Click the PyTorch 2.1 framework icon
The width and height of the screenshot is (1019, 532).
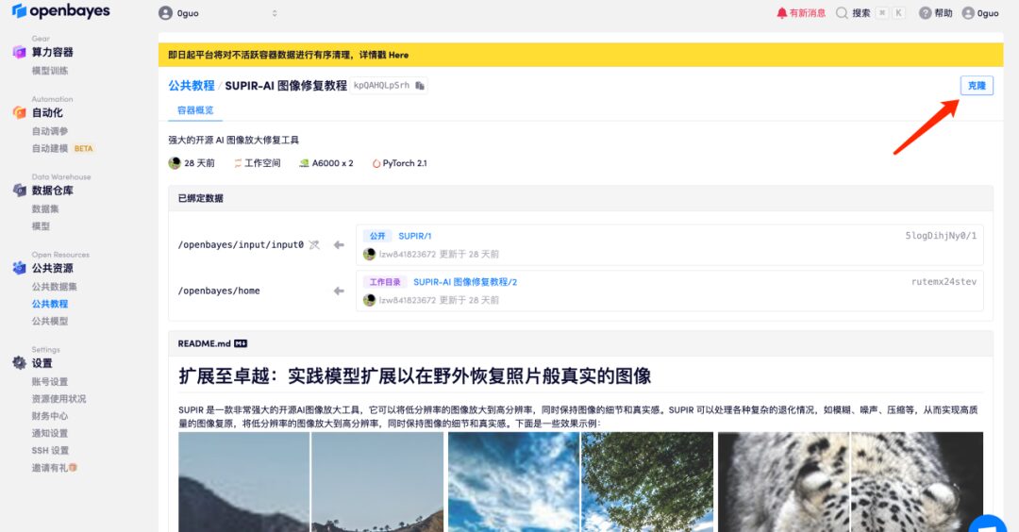376,163
